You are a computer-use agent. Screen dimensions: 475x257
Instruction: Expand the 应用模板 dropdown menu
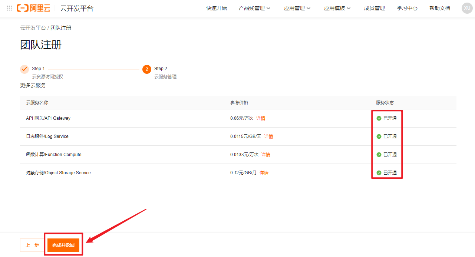[x=337, y=8]
